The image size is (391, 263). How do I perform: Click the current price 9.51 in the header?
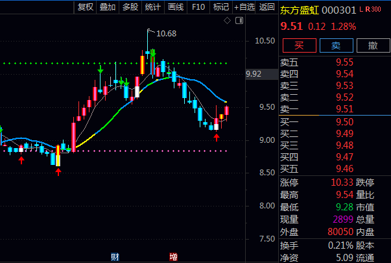(x=292, y=26)
